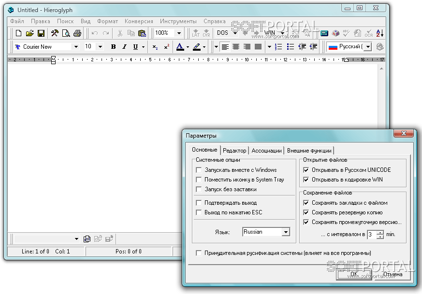Save the document with floppy icon
This screenshot has height=294, width=422.
tap(41, 33)
